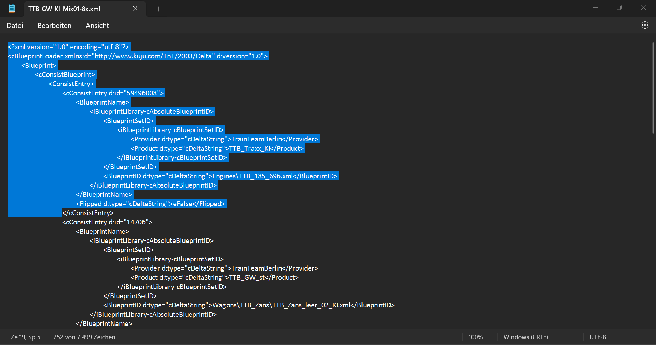The height and width of the screenshot is (345, 656).
Task: Open the Bearbeiten menu
Action: 54,26
